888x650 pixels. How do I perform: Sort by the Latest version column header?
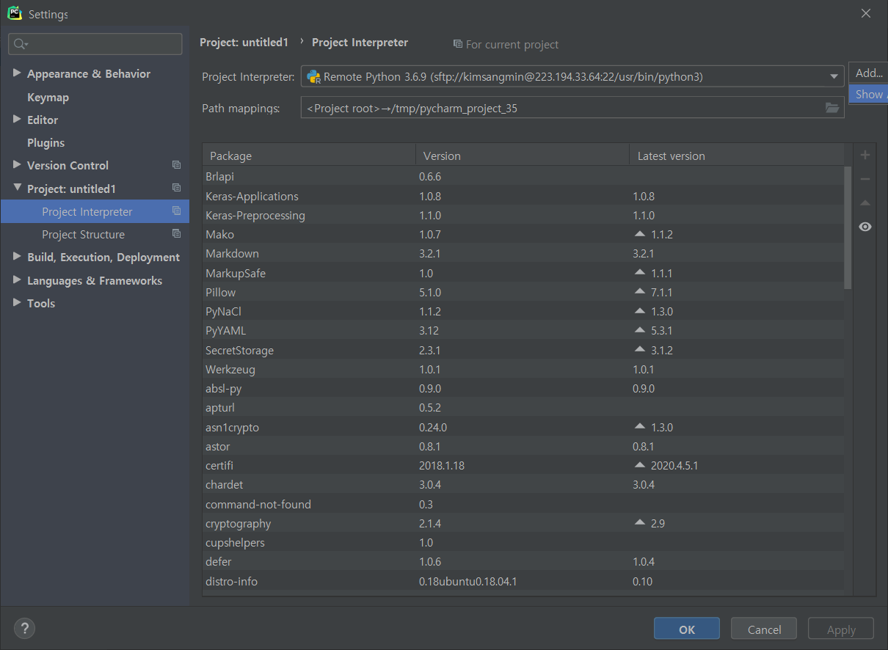pos(737,156)
